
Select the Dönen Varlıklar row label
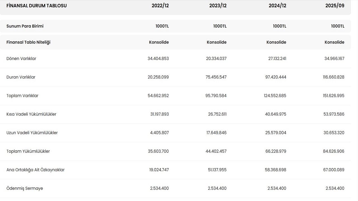click(x=21, y=59)
